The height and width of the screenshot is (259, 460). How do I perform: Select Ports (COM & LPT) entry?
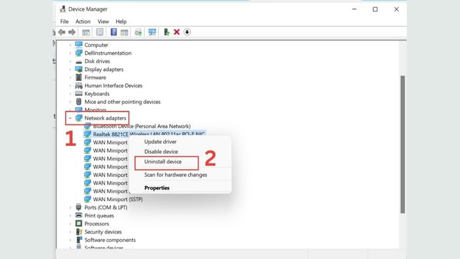[x=106, y=207]
